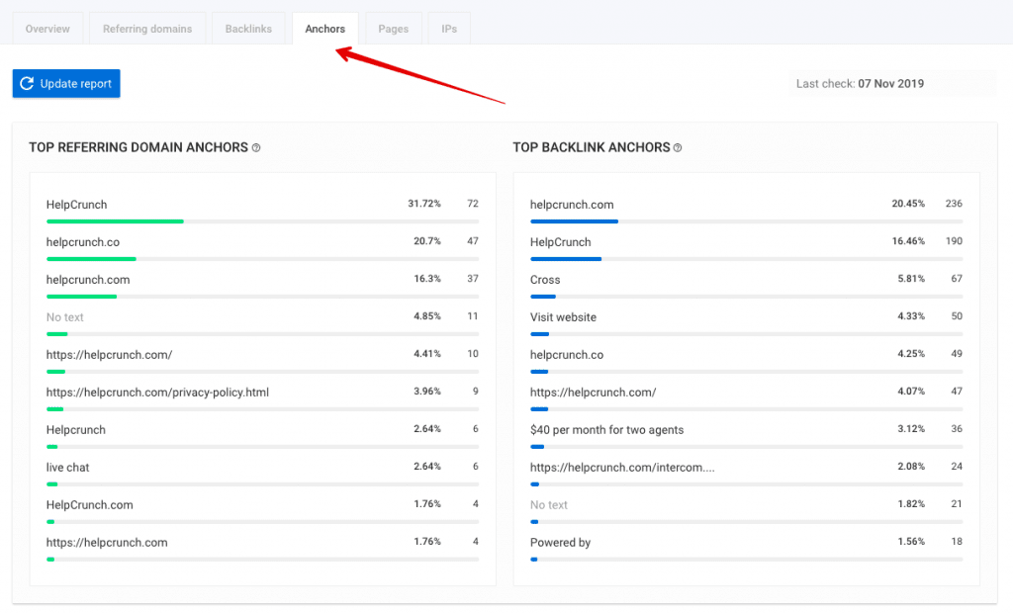Screen dimensions: 1013x614
Task: Click the count 24 in backlink anchors
Action: [x=957, y=466]
